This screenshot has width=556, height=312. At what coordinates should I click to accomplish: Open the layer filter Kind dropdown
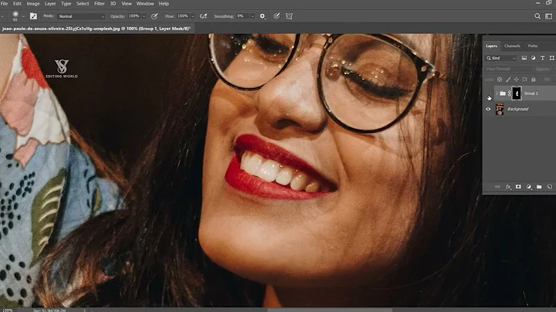pyautogui.click(x=501, y=58)
